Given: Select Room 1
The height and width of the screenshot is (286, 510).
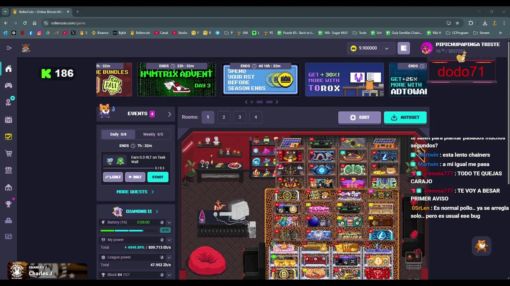Looking at the screenshot, I should point(208,117).
